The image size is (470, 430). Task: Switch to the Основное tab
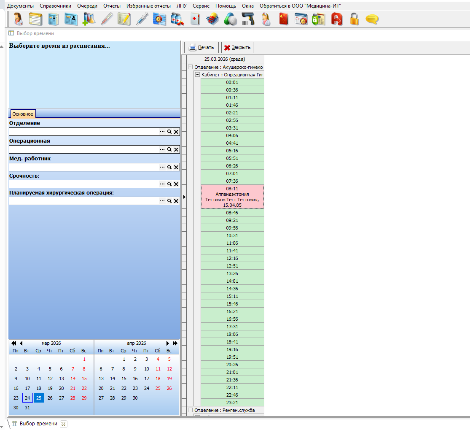tap(23, 114)
